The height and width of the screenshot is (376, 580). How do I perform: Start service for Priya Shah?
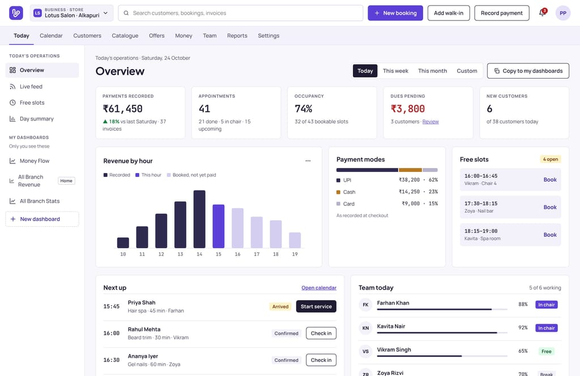pyautogui.click(x=316, y=306)
